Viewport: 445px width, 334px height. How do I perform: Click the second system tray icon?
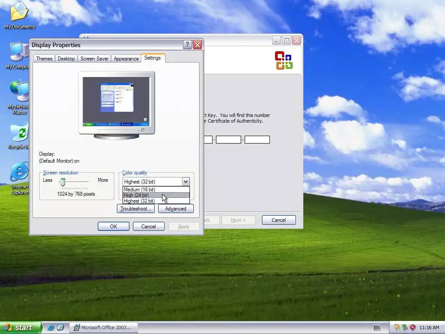click(405, 327)
